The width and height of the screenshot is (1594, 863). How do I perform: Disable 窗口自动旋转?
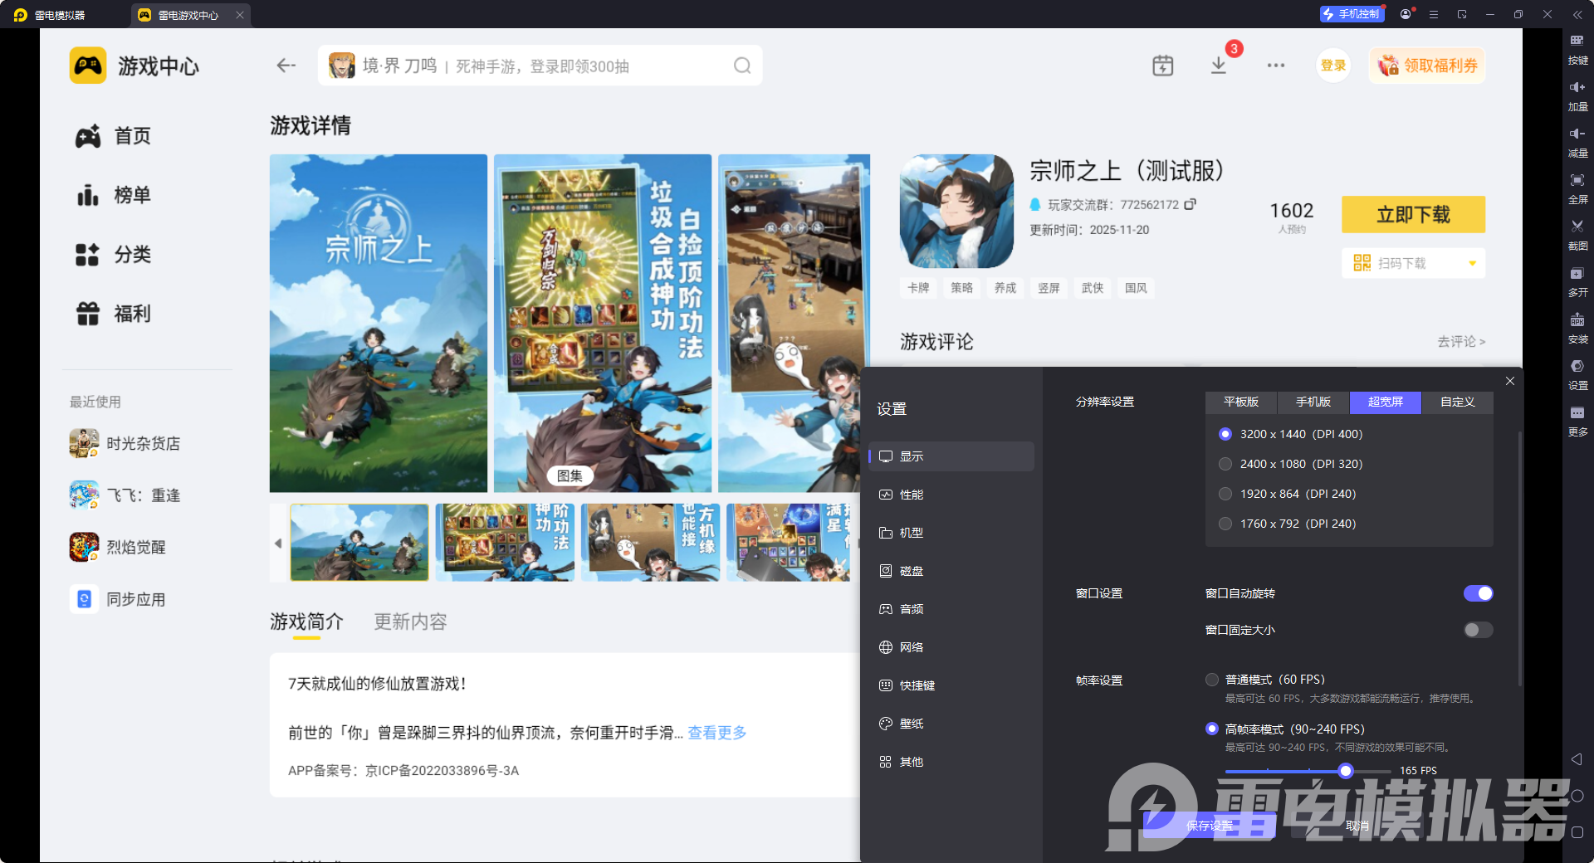tap(1478, 593)
